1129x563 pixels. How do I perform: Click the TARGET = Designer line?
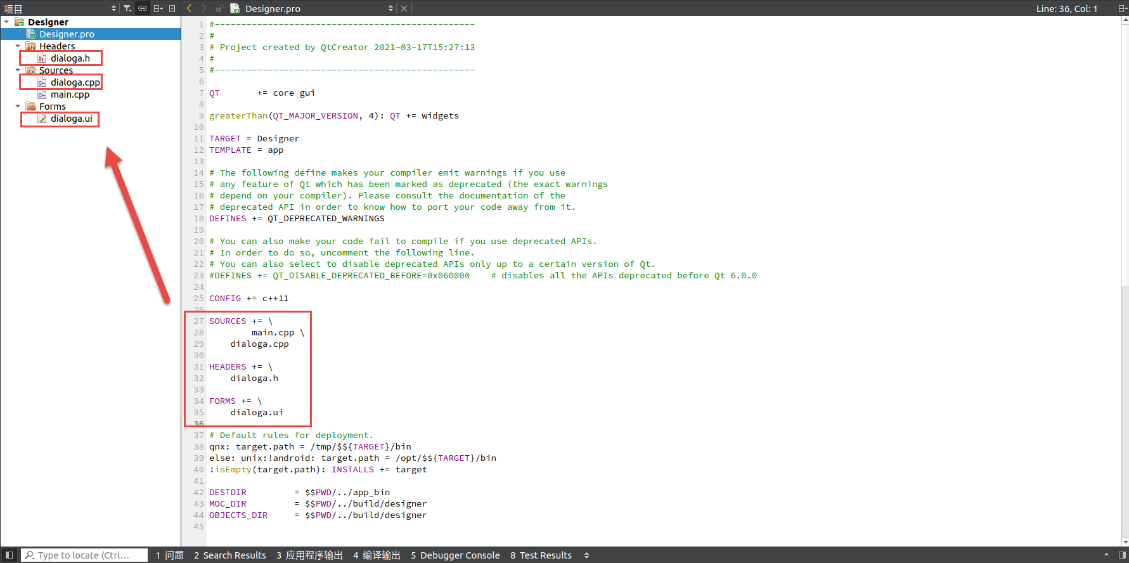pyautogui.click(x=254, y=139)
